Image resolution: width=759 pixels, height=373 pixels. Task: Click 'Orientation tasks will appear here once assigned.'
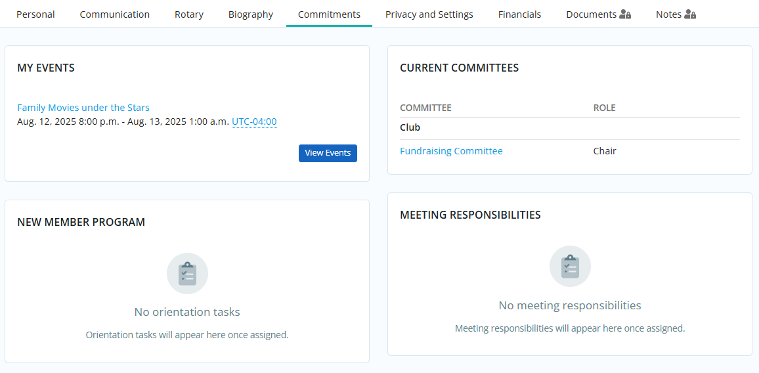[187, 335]
